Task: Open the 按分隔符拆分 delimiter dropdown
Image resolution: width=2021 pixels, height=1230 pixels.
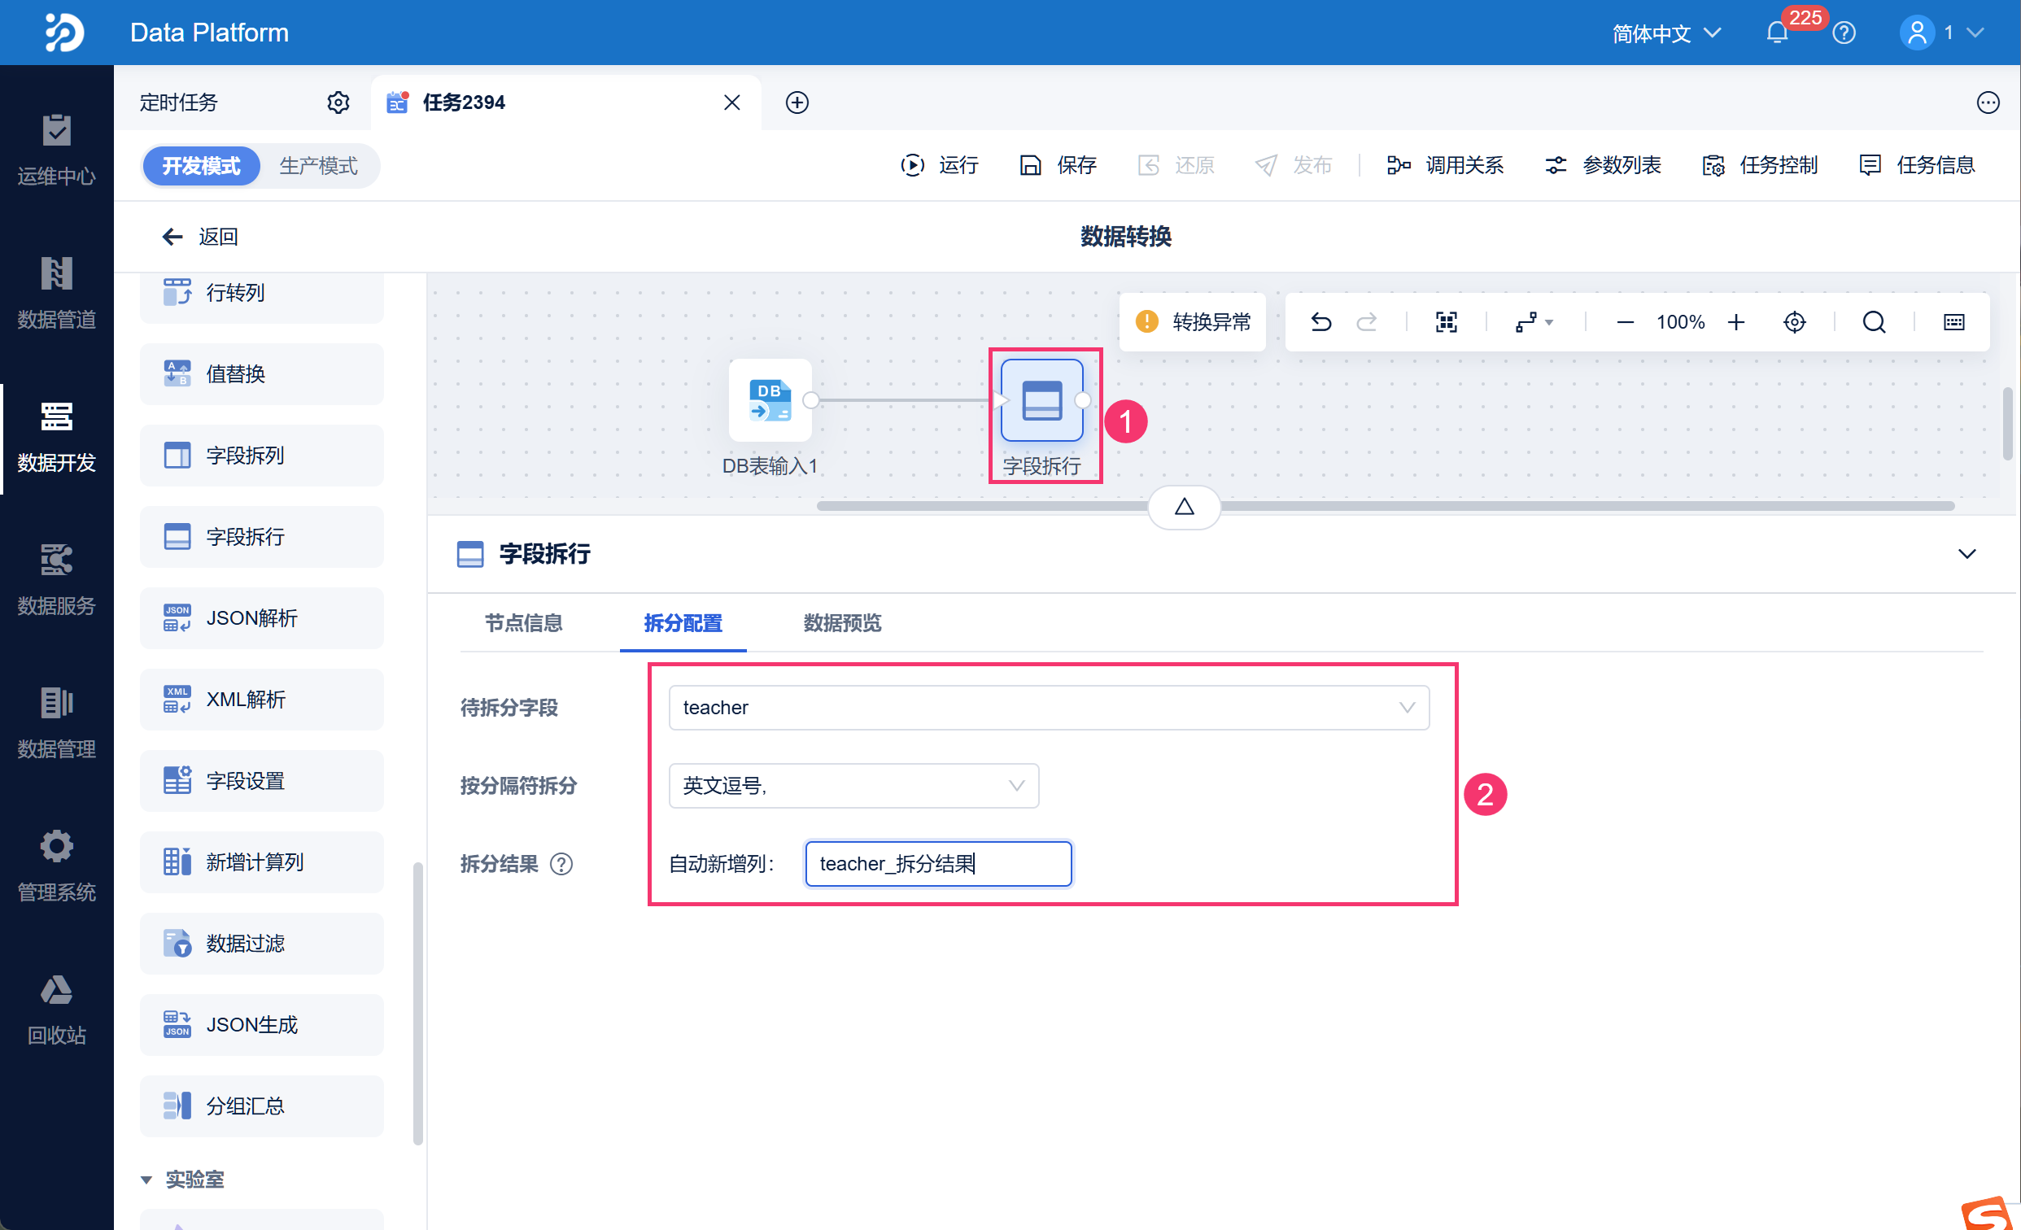Action: tap(853, 785)
